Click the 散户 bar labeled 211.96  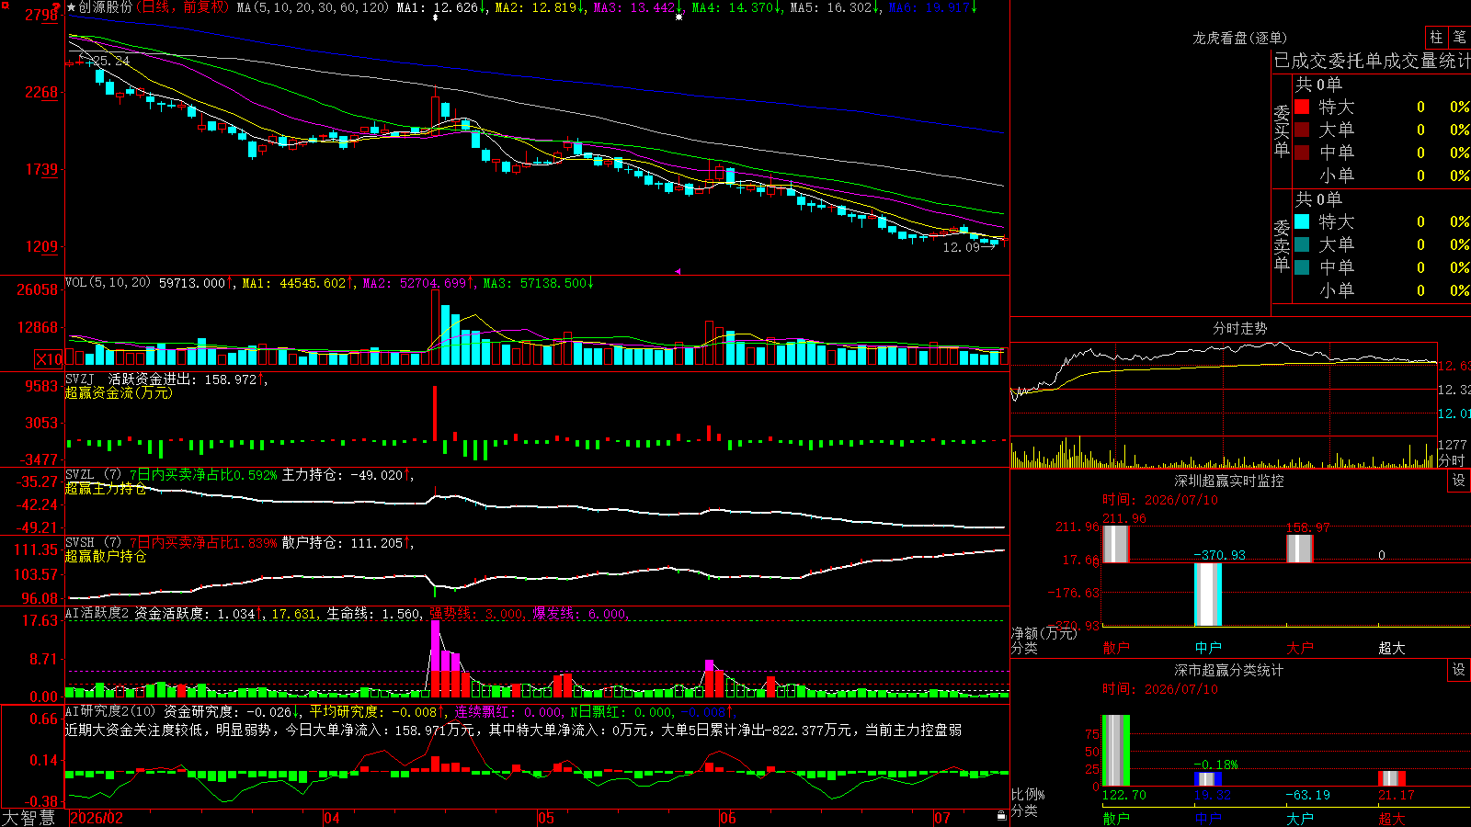(x=1116, y=544)
